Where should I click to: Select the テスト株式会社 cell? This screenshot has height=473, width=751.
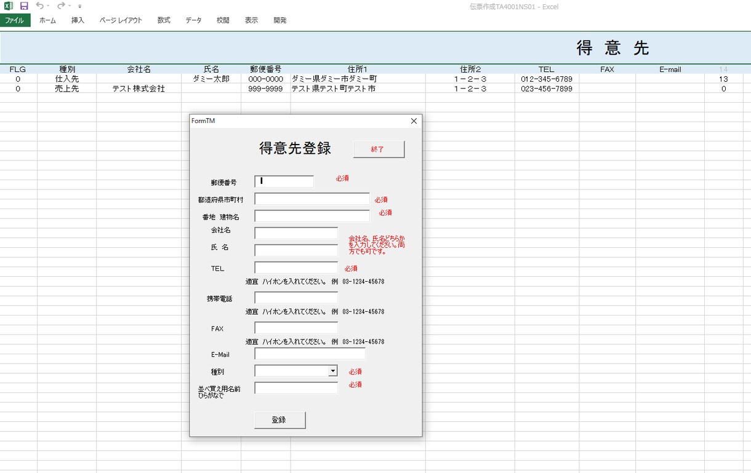139,89
